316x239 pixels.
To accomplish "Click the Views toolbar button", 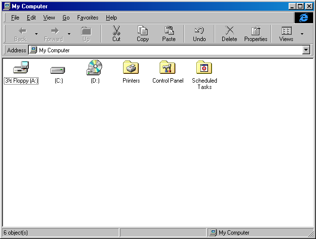I will [286, 34].
